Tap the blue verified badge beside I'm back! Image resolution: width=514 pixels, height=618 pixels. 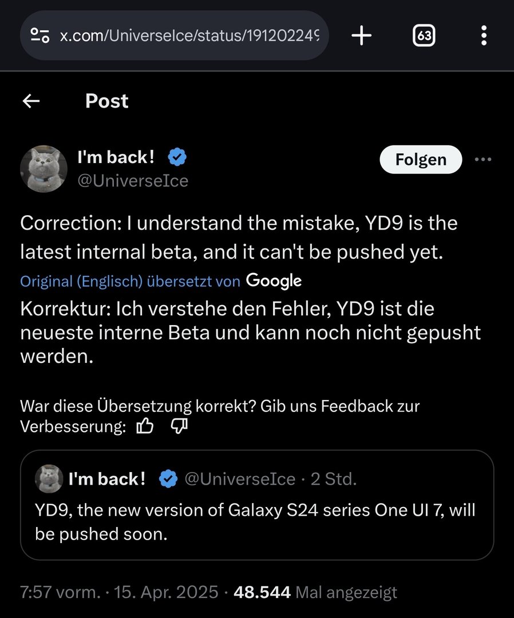pos(177,156)
